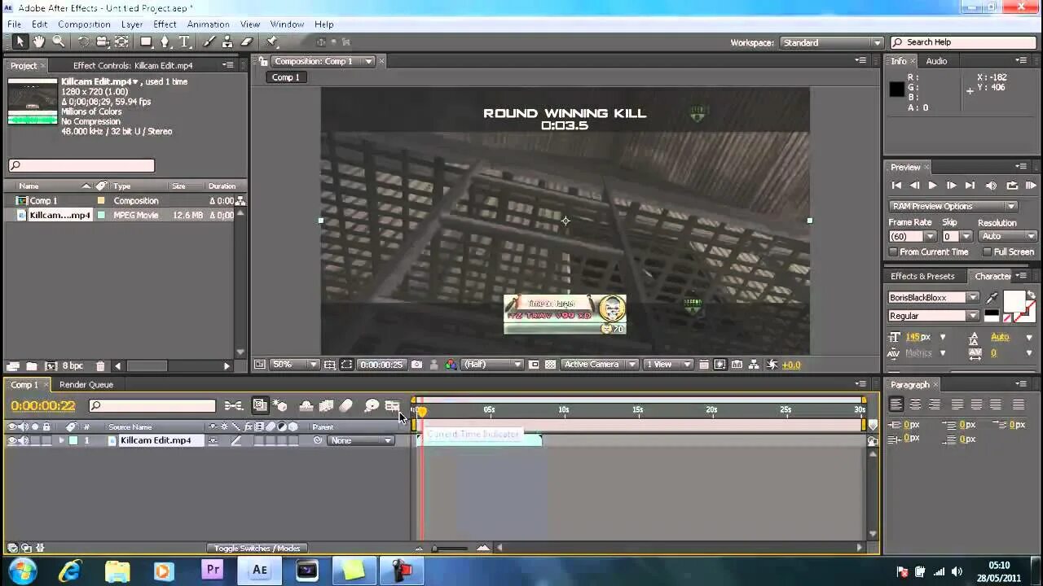This screenshot has height=586, width=1043.
Task: Open the Workspace Standard dropdown
Action: pyautogui.click(x=831, y=42)
